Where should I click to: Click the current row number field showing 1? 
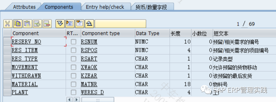(238, 24)
